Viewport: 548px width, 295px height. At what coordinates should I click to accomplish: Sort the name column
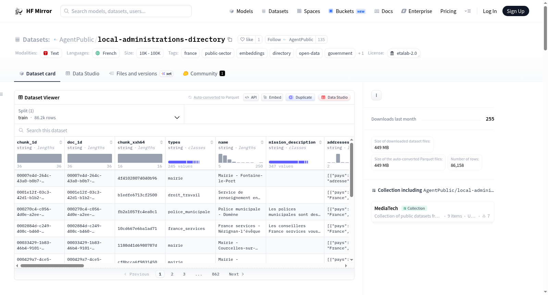tap(262, 142)
